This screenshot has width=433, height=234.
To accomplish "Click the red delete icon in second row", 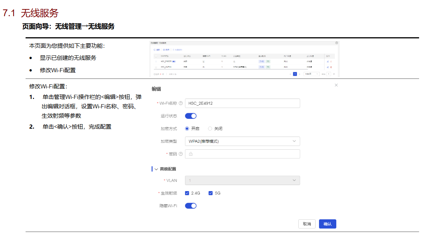I will [331, 67].
